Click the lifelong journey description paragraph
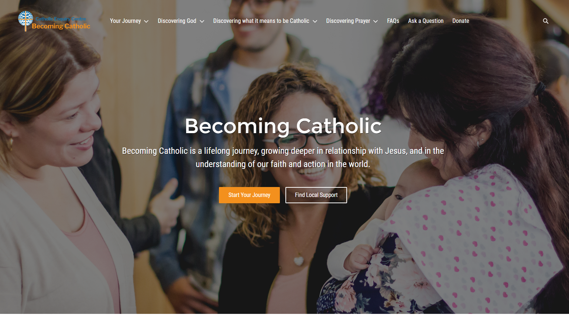 pyautogui.click(x=283, y=157)
